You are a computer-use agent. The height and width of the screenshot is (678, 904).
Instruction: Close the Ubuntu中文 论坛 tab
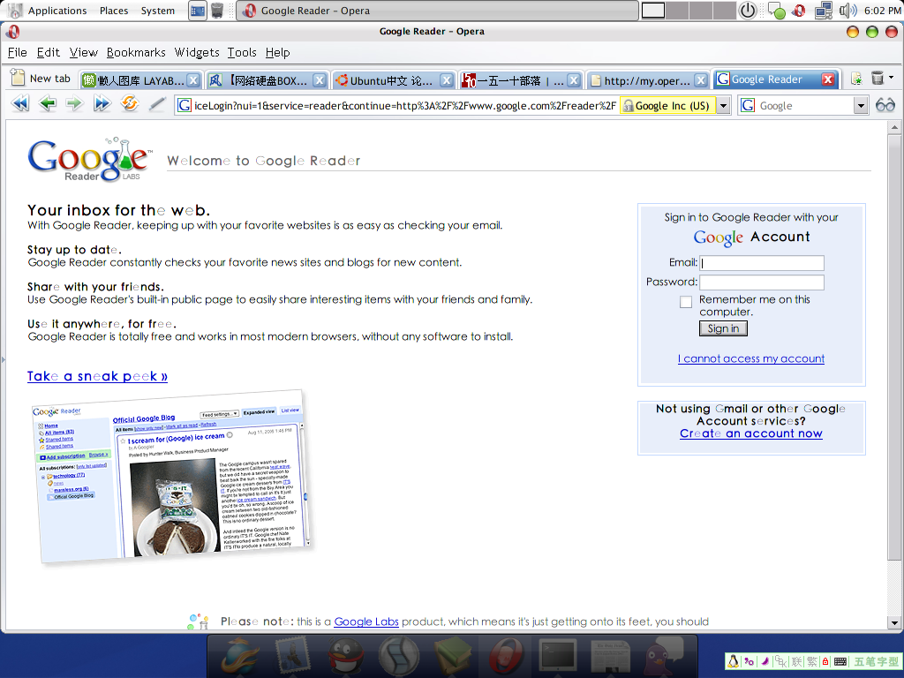coord(446,80)
